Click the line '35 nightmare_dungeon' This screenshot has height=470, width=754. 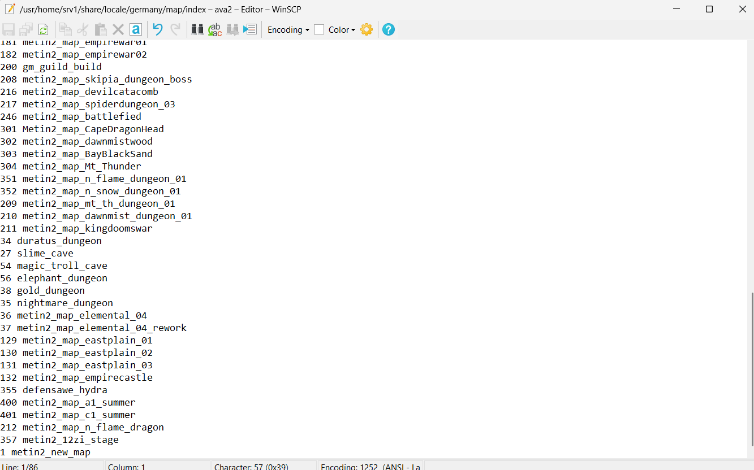click(57, 303)
